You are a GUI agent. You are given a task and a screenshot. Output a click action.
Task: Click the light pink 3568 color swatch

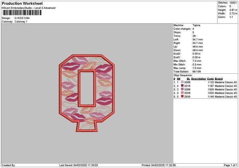pos(182,82)
